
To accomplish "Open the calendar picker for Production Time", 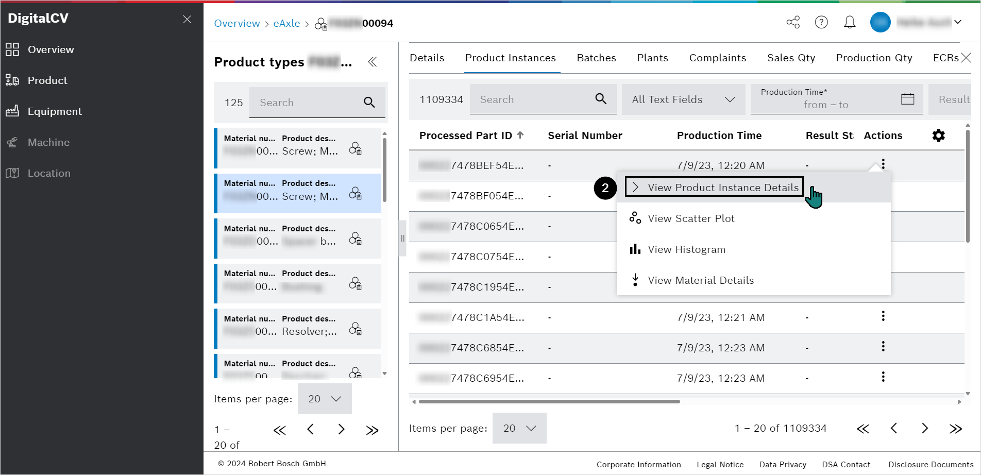I will click(907, 99).
